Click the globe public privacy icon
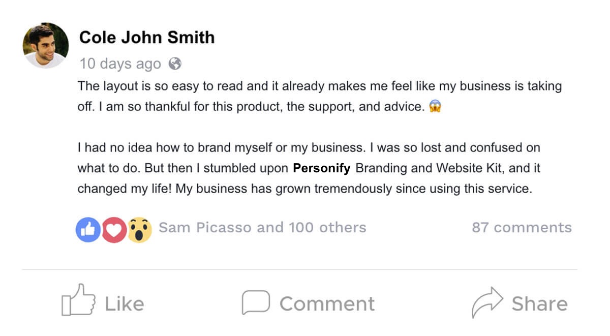This screenshot has height=336, width=610. pos(175,64)
